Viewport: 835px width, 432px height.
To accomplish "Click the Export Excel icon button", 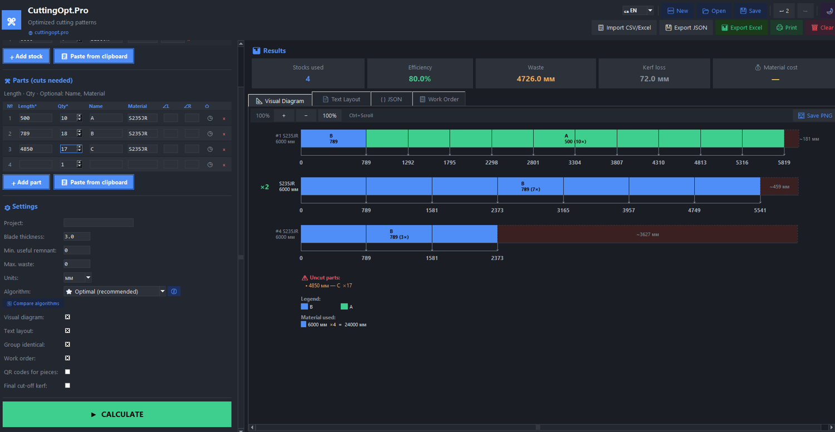I will (741, 27).
